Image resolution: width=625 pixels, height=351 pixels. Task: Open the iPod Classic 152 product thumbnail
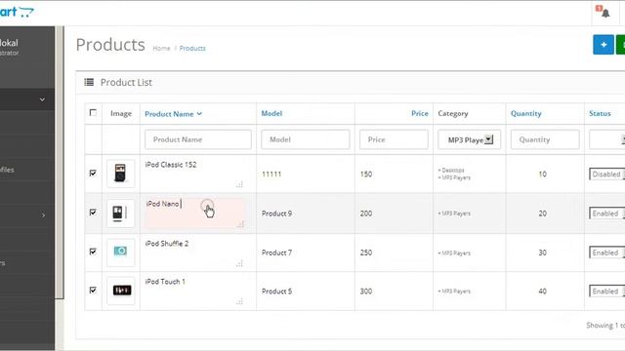pos(120,174)
